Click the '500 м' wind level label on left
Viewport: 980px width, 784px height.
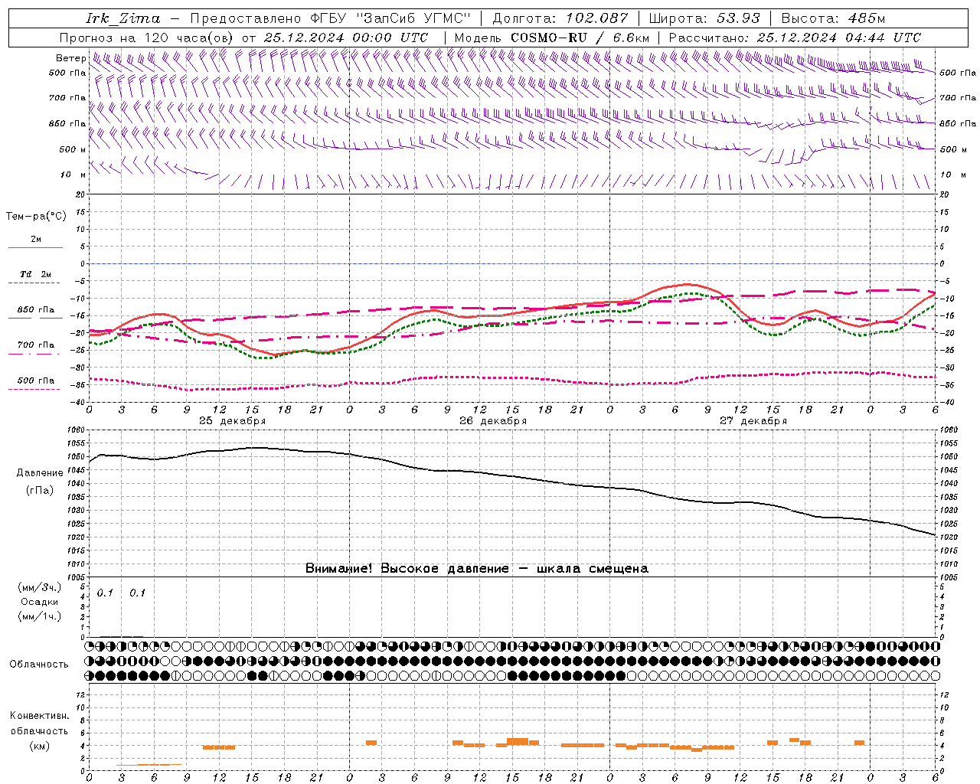(x=73, y=149)
